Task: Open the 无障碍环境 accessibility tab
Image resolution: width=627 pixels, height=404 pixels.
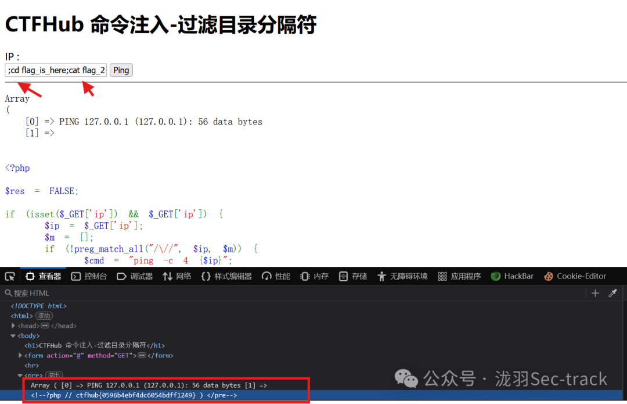Action: click(x=402, y=276)
